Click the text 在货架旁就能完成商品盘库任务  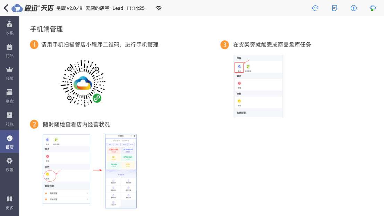(272, 44)
